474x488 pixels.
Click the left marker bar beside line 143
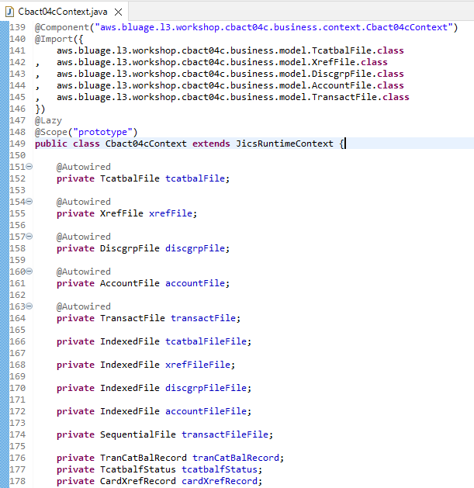[x=4, y=74]
